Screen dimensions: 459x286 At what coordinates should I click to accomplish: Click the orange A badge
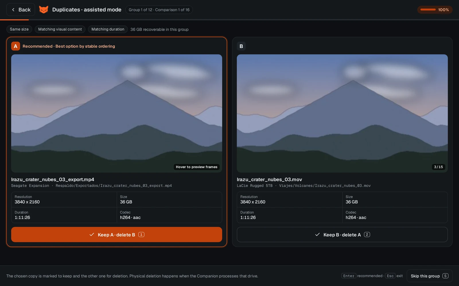(x=15, y=46)
